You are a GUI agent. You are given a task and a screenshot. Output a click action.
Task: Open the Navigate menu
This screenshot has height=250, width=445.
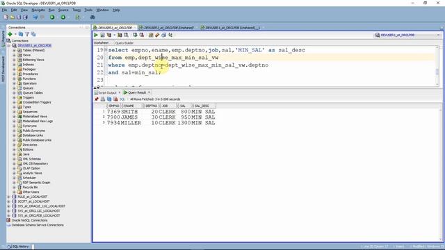point(38,10)
